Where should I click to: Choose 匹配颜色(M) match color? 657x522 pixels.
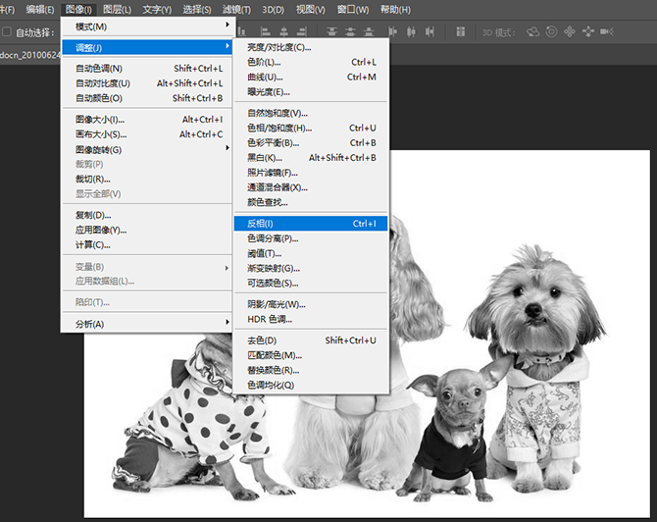(311, 355)
